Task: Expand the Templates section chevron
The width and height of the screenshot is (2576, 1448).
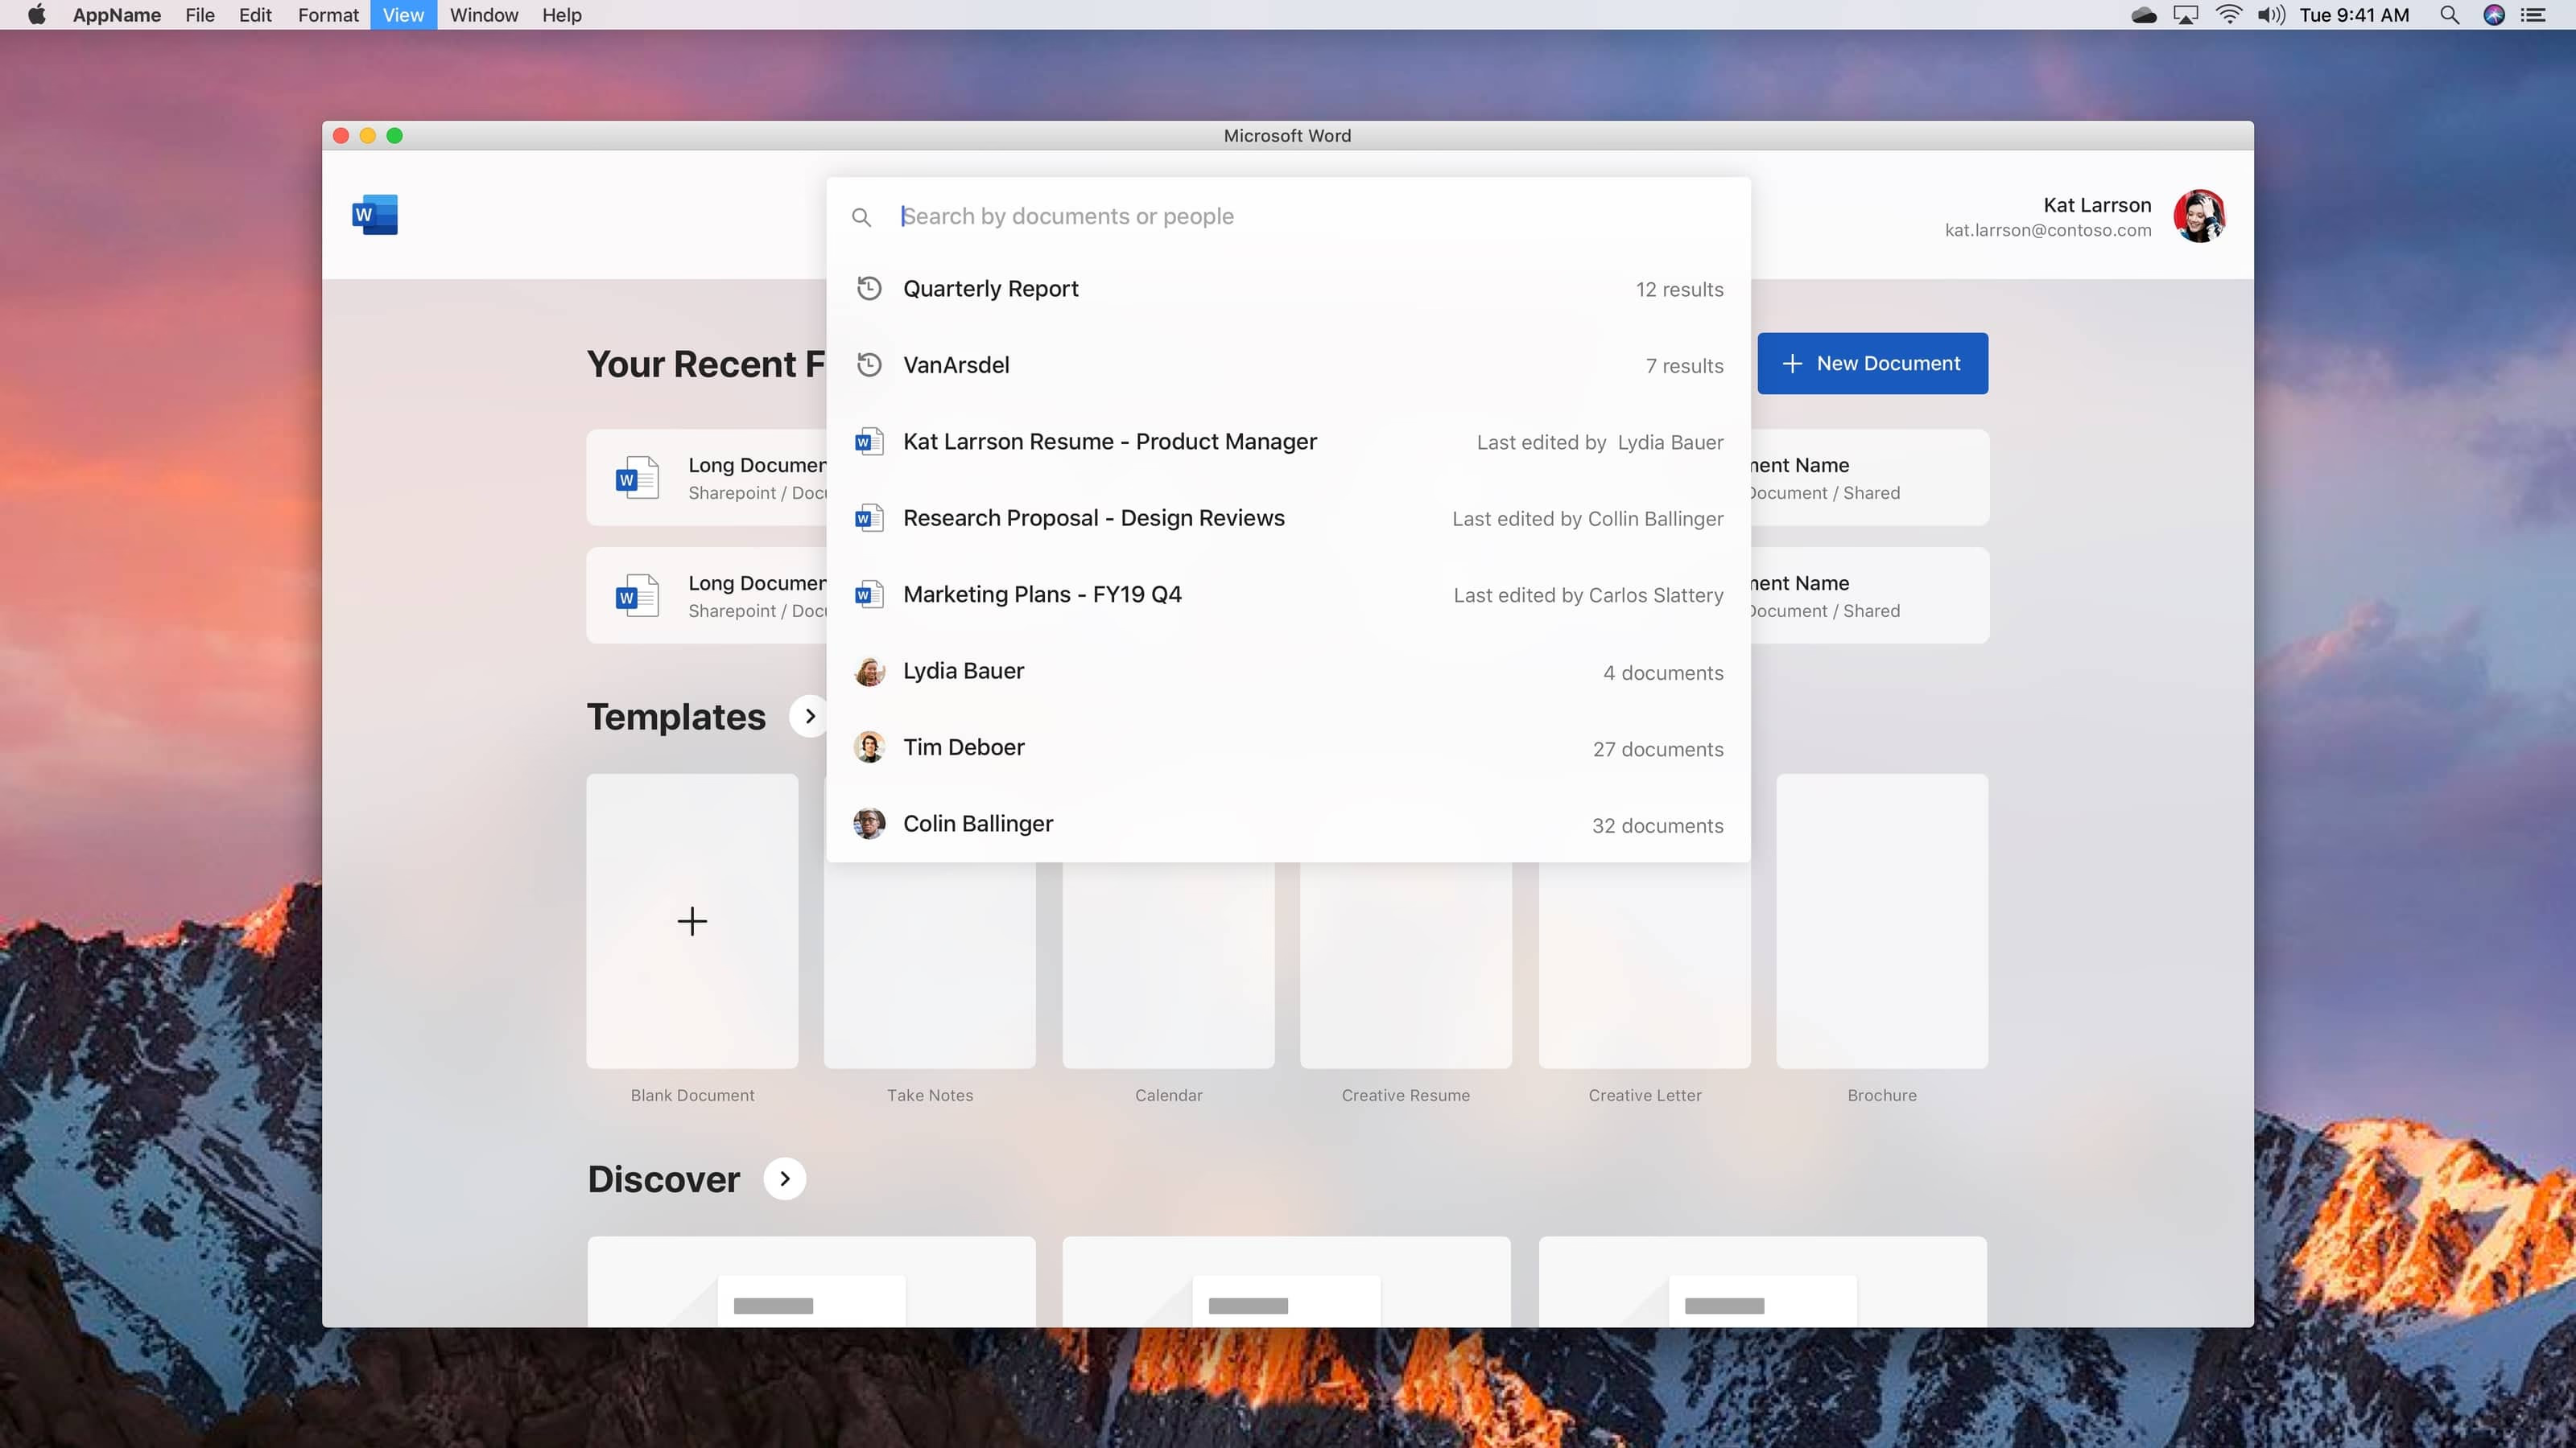Action: (809, 717)
